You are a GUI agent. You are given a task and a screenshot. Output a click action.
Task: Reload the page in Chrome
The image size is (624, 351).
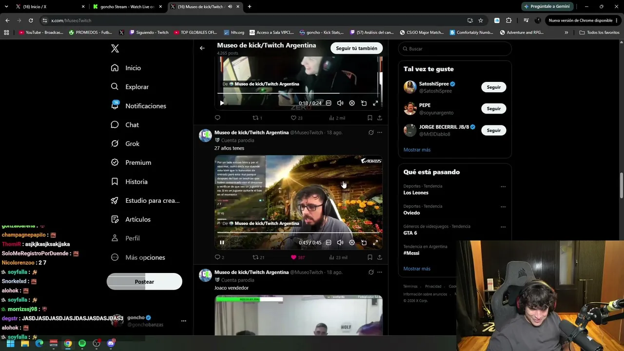(x=31, y=20)
